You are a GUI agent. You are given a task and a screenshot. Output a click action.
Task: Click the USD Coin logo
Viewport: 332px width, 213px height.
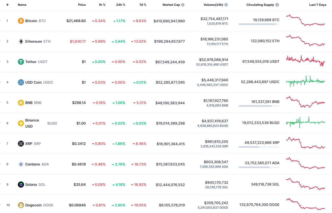pos(21,82)
